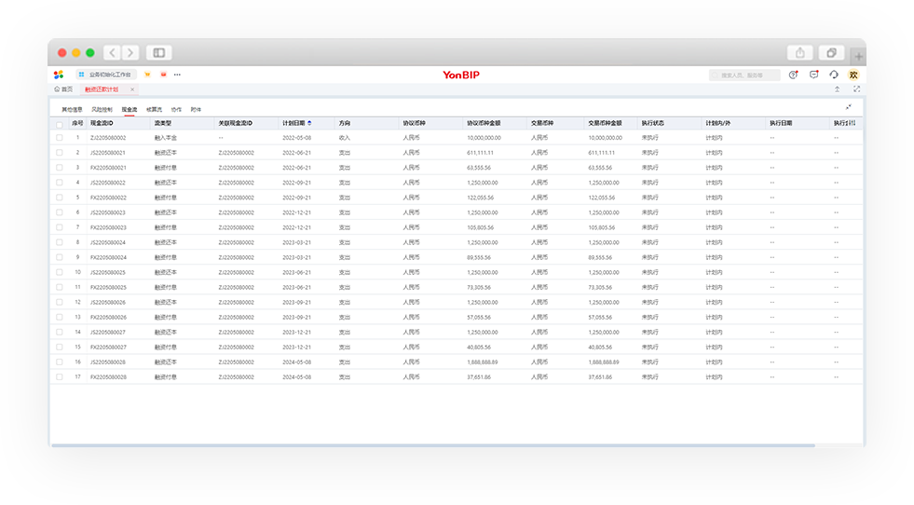
Task: Click cash flow ID ZJ2205080002 in row 1
Action: click(108, 138)
